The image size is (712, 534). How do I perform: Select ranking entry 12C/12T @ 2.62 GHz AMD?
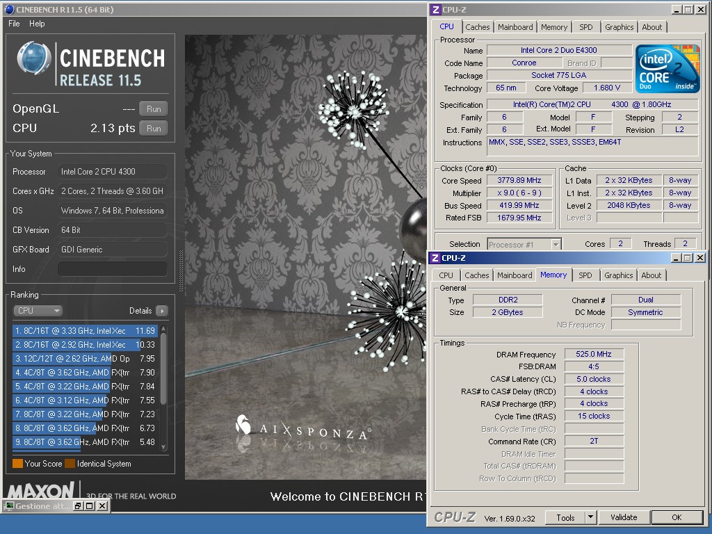point(85,359)
